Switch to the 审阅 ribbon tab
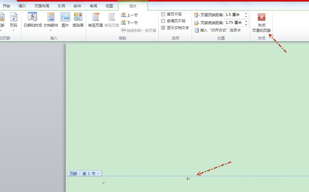Screen dimensions: 309x192 [93, 5]
